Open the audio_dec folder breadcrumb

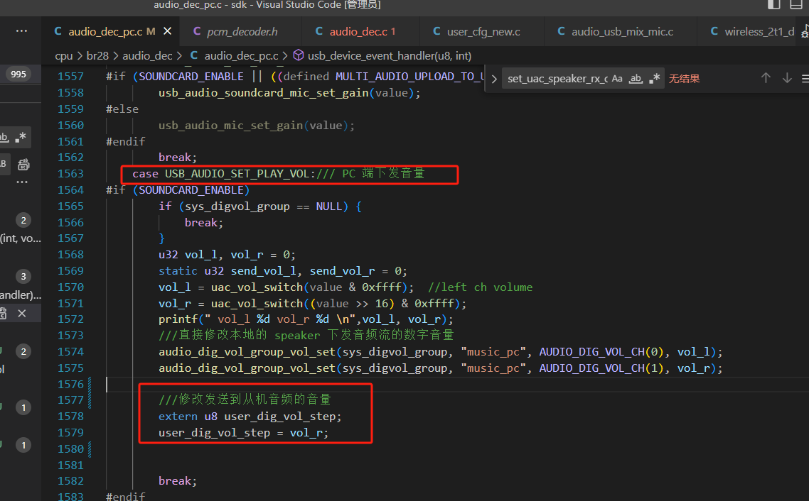click(x=147, y=55)
